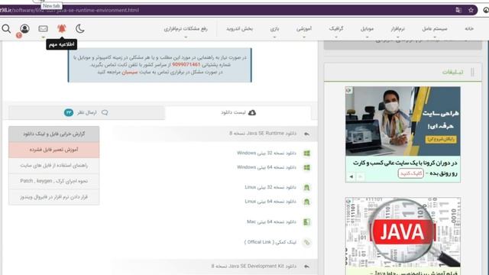Open the بخش اندروید menu item
489x275 pixels.
(239, 29)
